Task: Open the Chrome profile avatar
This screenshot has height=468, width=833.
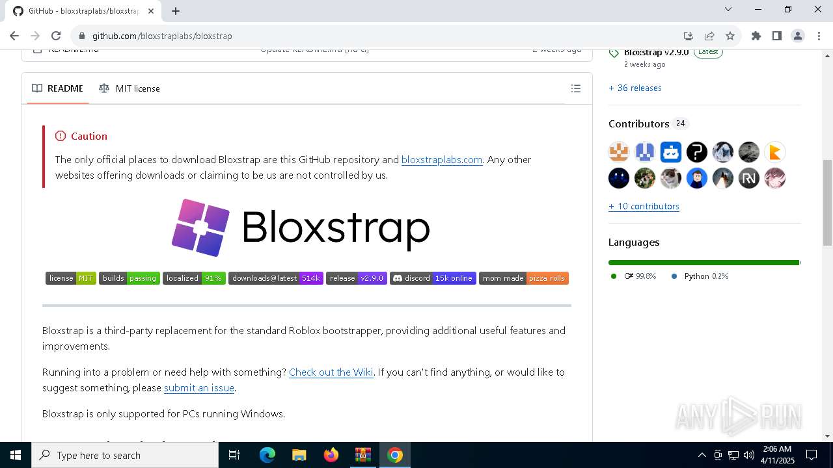Action: (x=797, y=36)
